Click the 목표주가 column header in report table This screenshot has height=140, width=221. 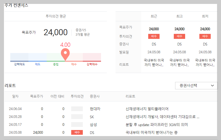36,96
